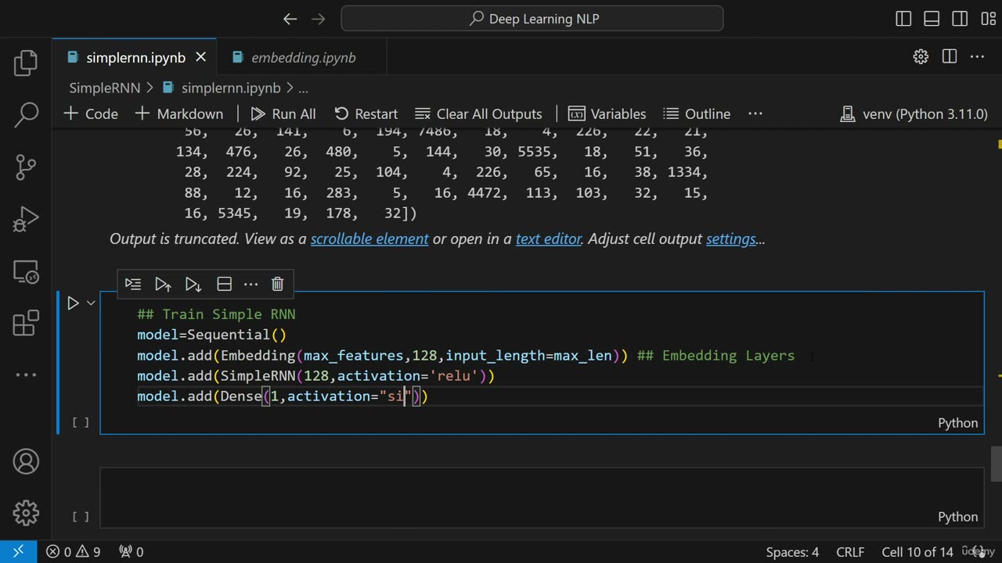Change language Python of empty cell
The width and height of the screenshot is (1002, 563).
click(957, 517)
